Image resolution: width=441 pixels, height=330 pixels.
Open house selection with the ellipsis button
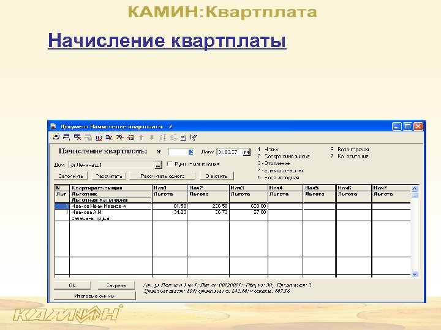pyautogui.click(x=159, y=165)
